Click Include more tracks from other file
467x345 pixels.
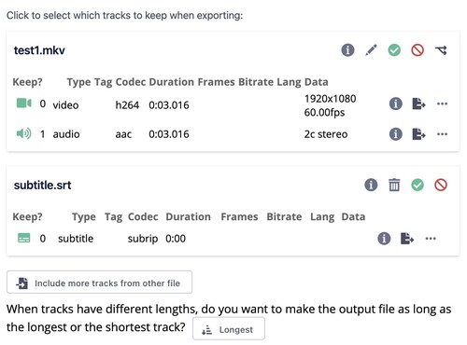99,283
